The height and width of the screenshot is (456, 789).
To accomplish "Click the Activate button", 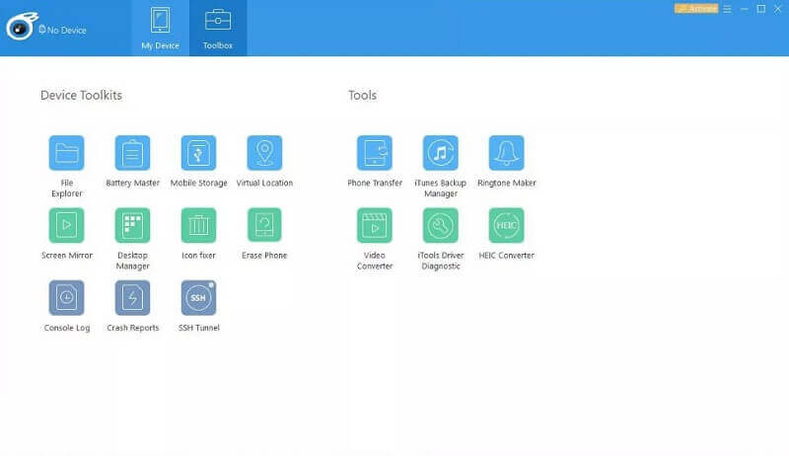I will [696, 9].
